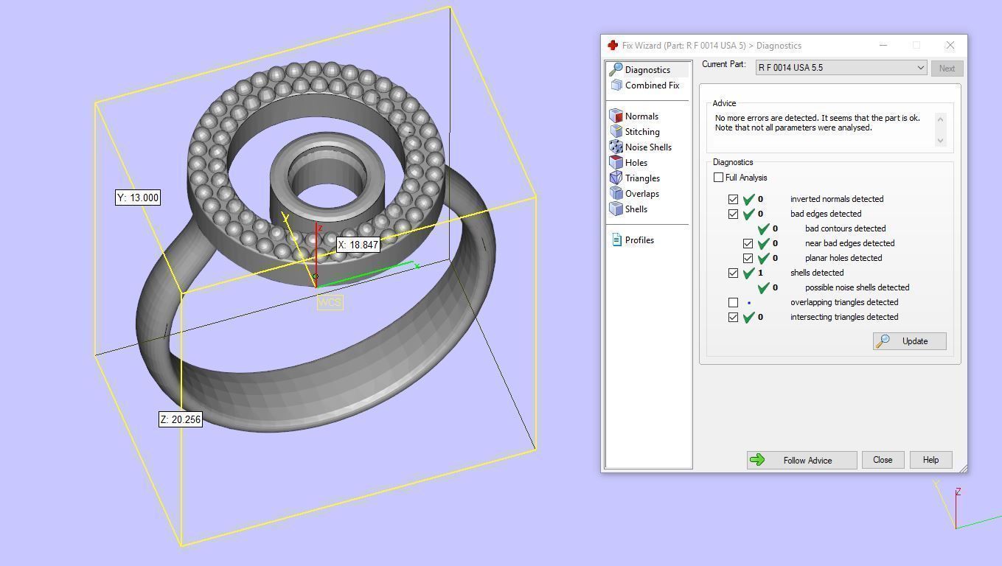Uncheck shells detected checkbox

point(733,273)
